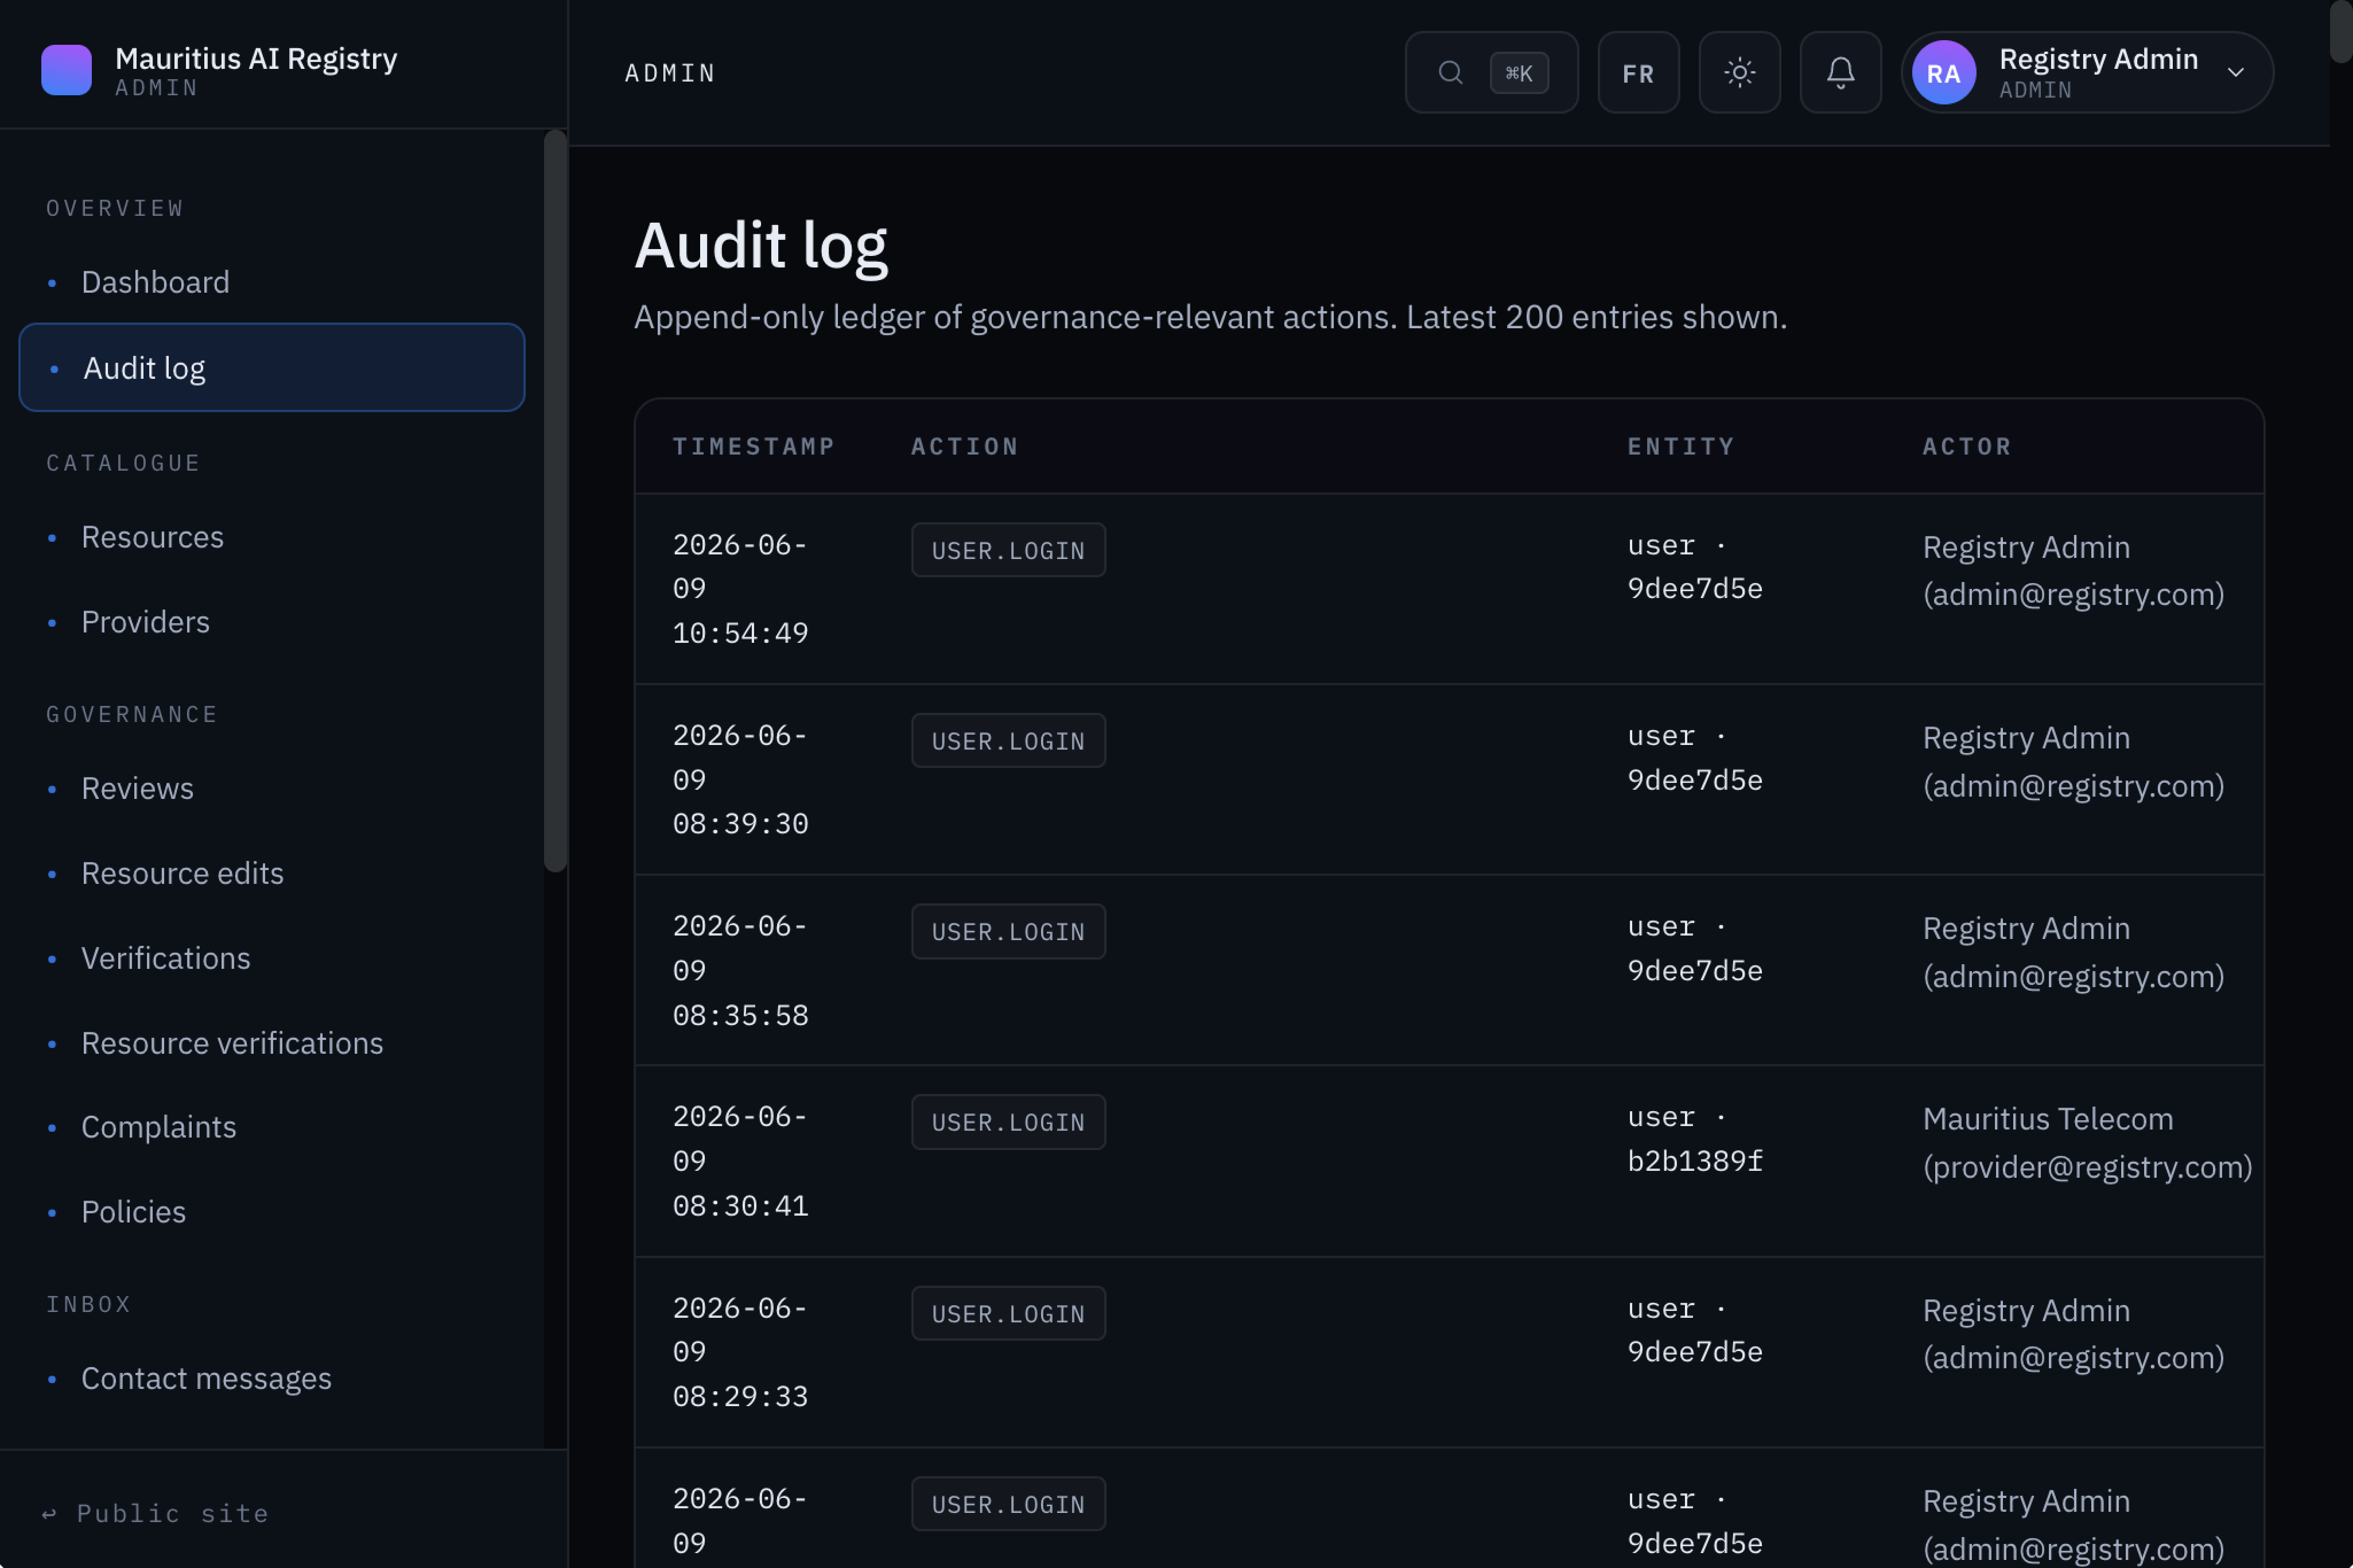Open notifications bell icon
The image size is (2353, 1568).
click(x=1840, y=73)
